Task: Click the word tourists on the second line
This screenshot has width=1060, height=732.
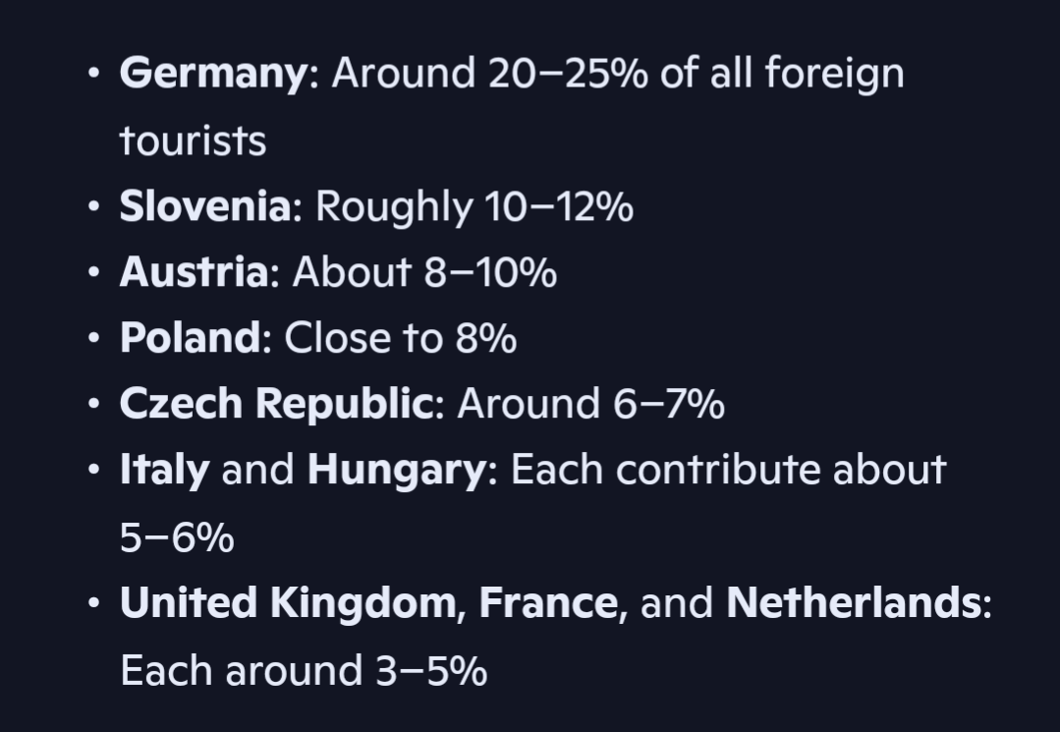Action: click(x=194, y=141)
